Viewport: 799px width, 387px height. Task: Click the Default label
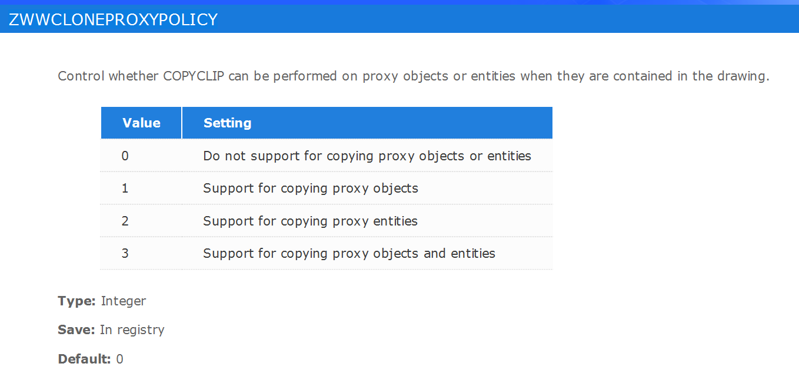click(x=84, y=359)
